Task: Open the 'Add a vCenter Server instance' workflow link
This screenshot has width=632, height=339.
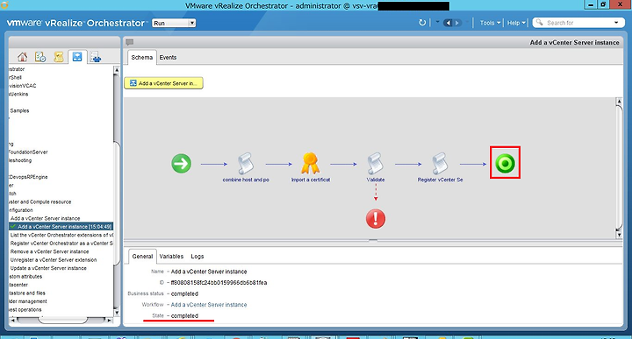Action: tap(209, 305)
